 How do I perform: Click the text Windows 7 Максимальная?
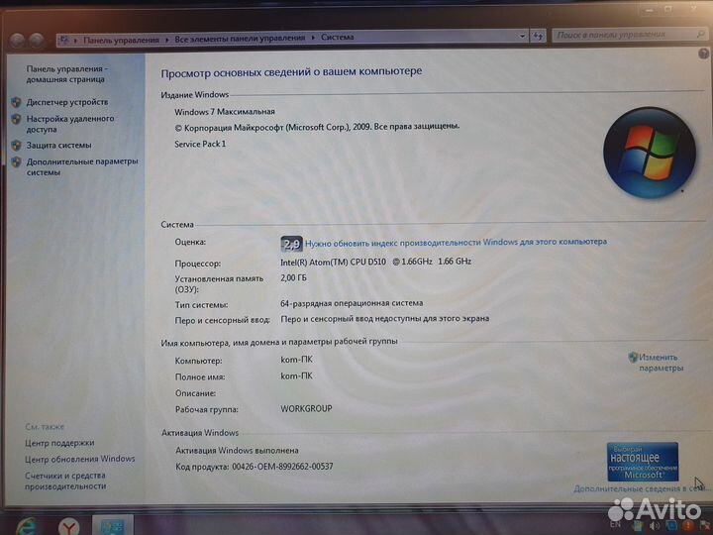pos(225,111)
